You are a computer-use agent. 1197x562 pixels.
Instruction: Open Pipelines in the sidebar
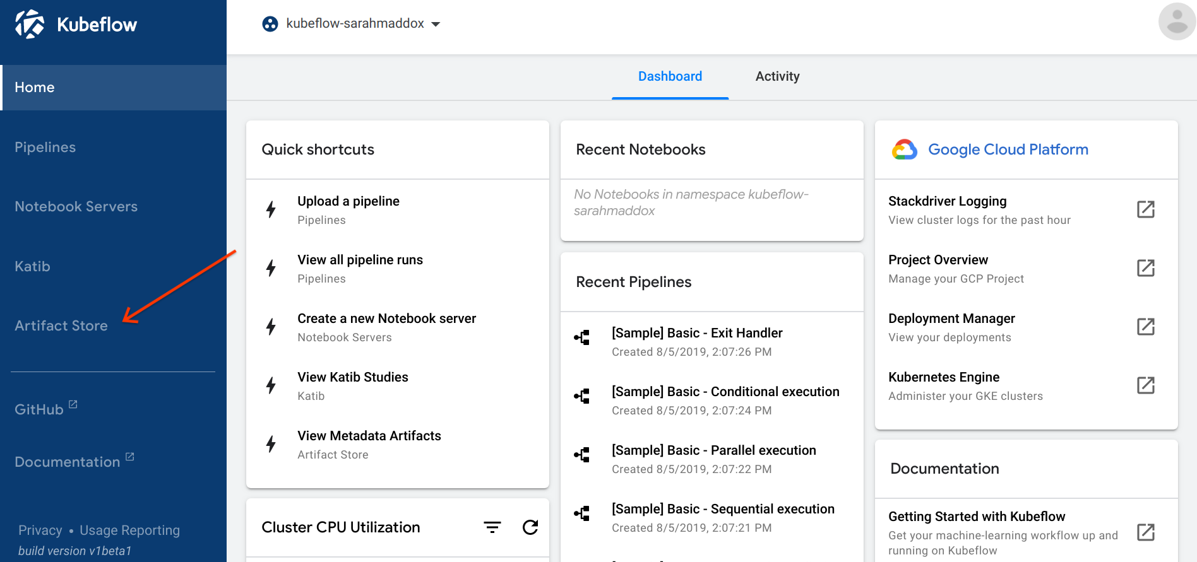pyautogui.click(x=45, y=147)
